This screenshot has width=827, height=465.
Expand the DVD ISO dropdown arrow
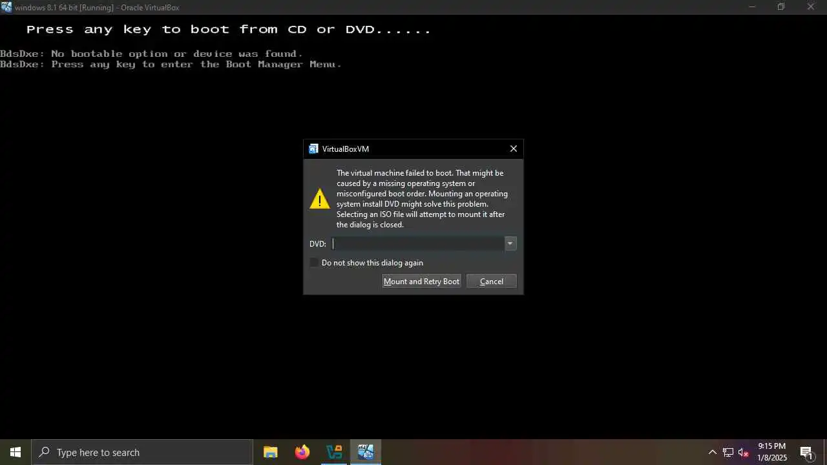coord(510,243)
